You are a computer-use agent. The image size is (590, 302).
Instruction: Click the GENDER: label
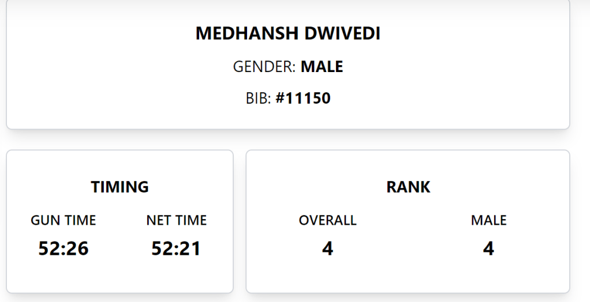tap(264, 67)
